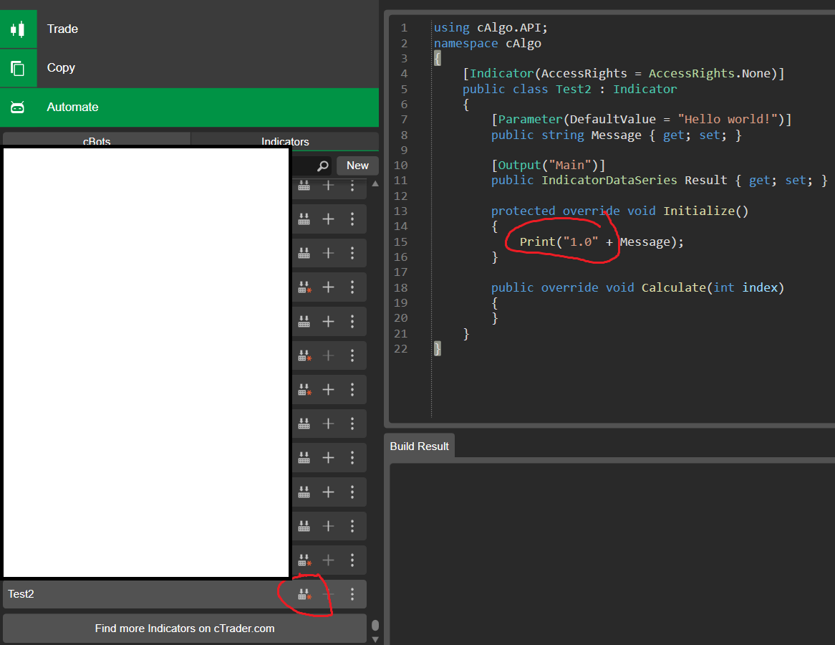This screenshot has height=645, width=835.
Task: Click the magnifier search icon
Action: click(322, 166)
